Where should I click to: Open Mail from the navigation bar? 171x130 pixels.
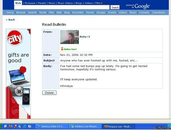click(59, 13)
